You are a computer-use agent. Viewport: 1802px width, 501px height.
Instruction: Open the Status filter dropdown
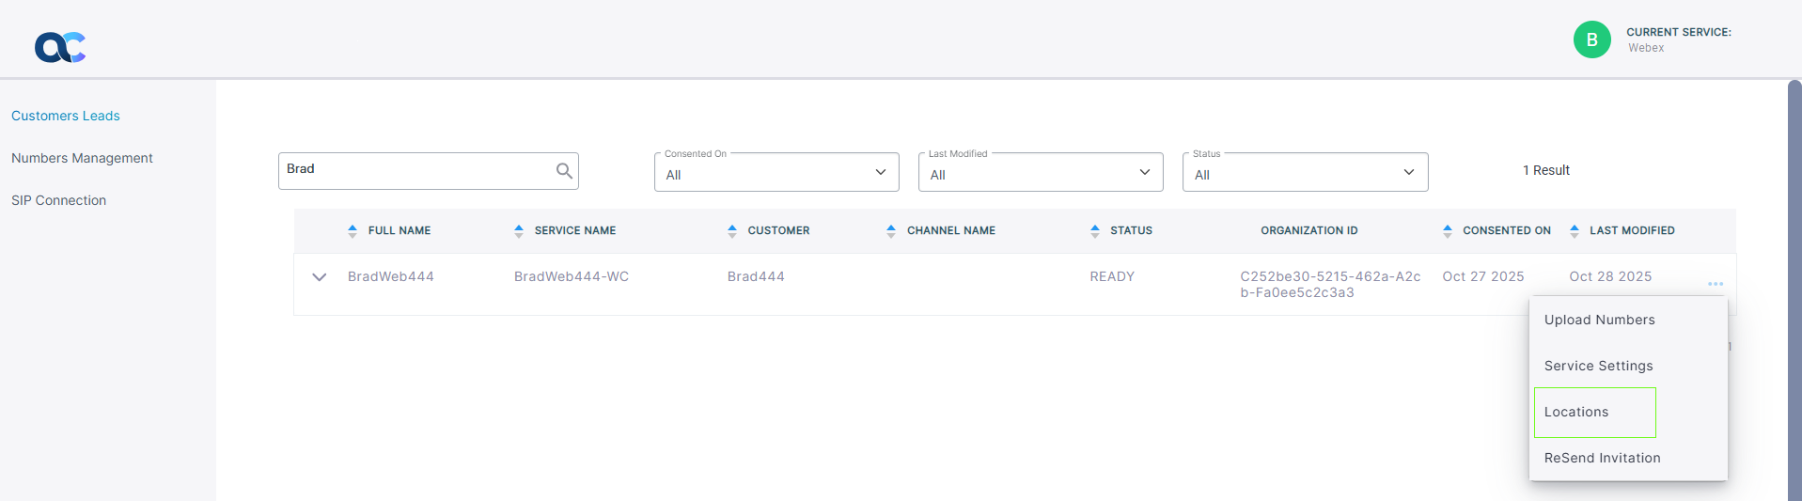(x=1305, y=173)
